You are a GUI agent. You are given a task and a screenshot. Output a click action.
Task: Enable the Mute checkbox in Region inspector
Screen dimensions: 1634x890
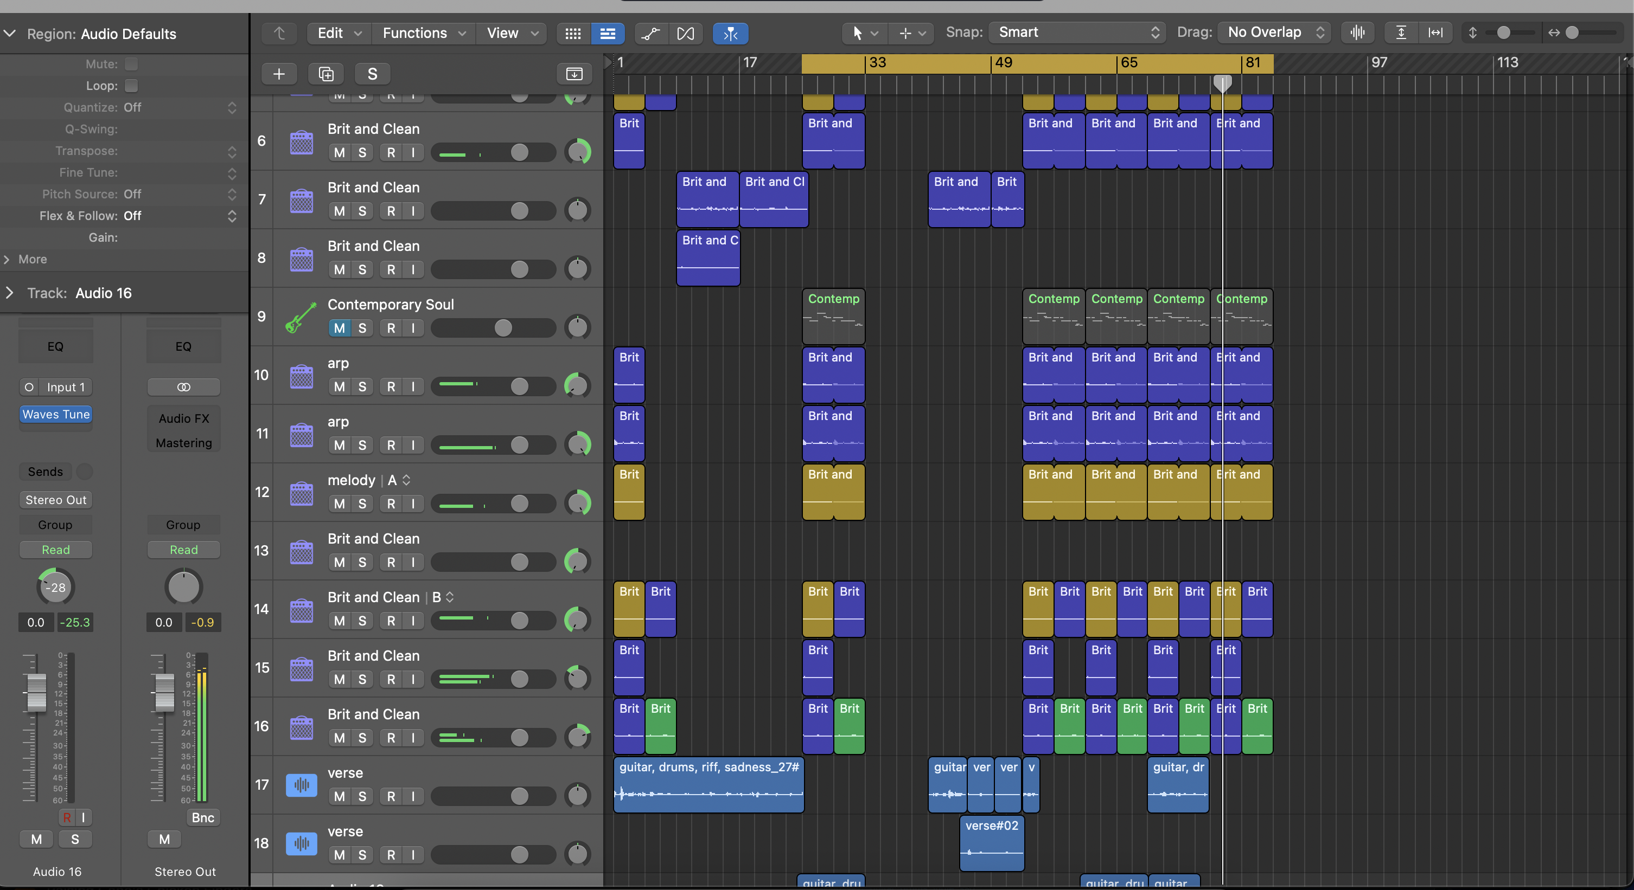coord(131,63)
